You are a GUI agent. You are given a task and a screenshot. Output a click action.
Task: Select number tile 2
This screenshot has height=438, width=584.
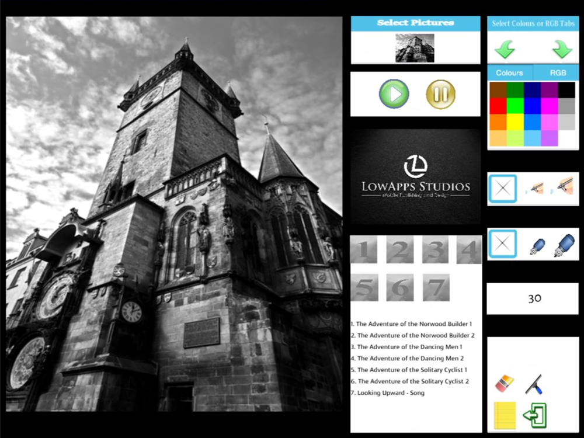pos(400,249)
